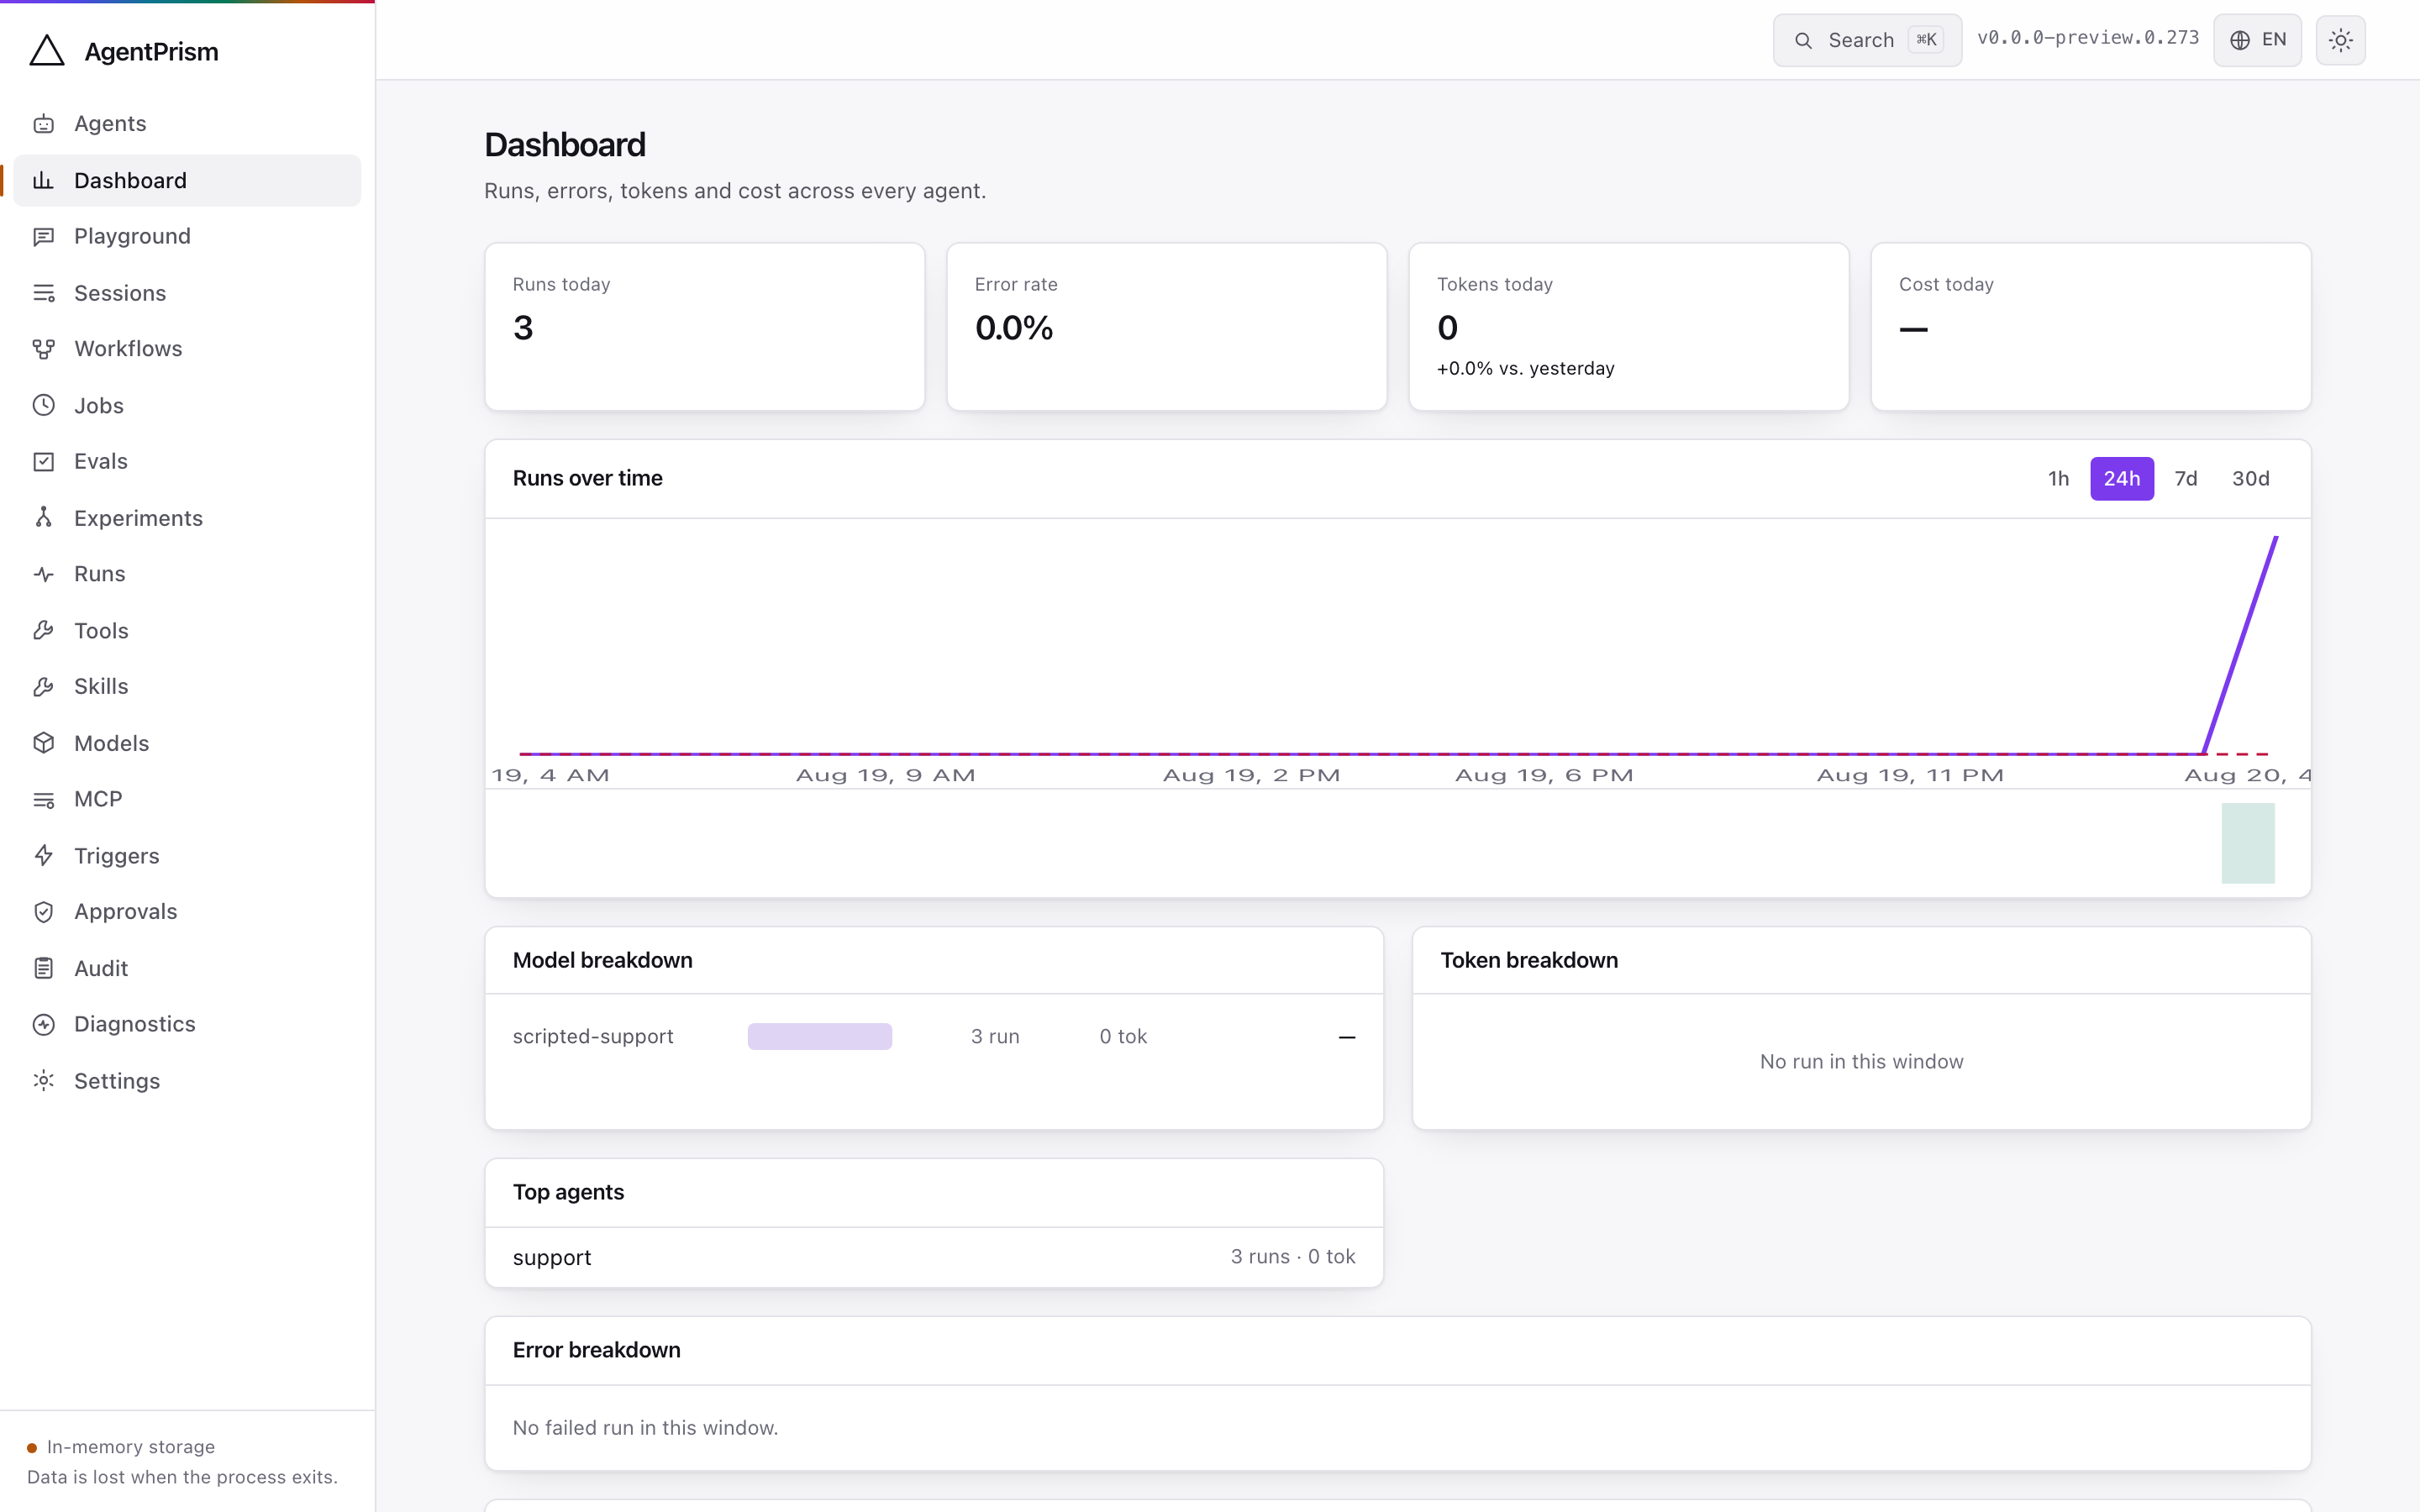
Task: Switch chart range to 1h
Action: point(2058,479)
